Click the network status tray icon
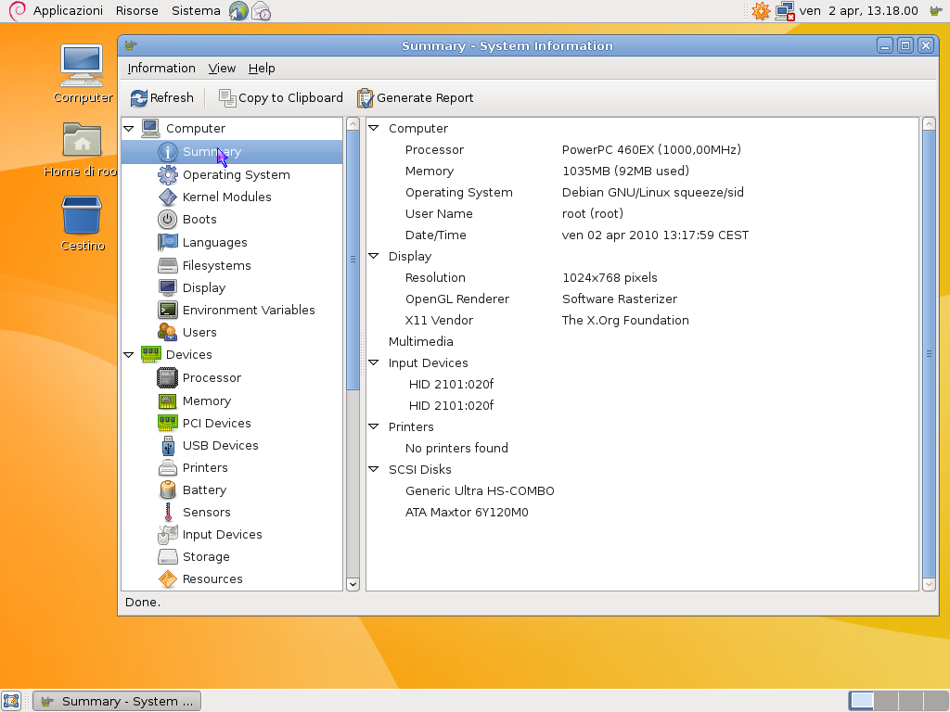 click(x=785, y=11)
